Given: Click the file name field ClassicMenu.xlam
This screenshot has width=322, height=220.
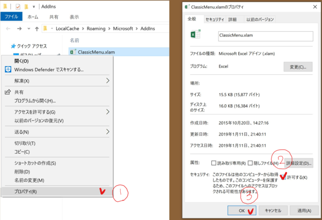Looking at the screenshot, I should point(266,36).
